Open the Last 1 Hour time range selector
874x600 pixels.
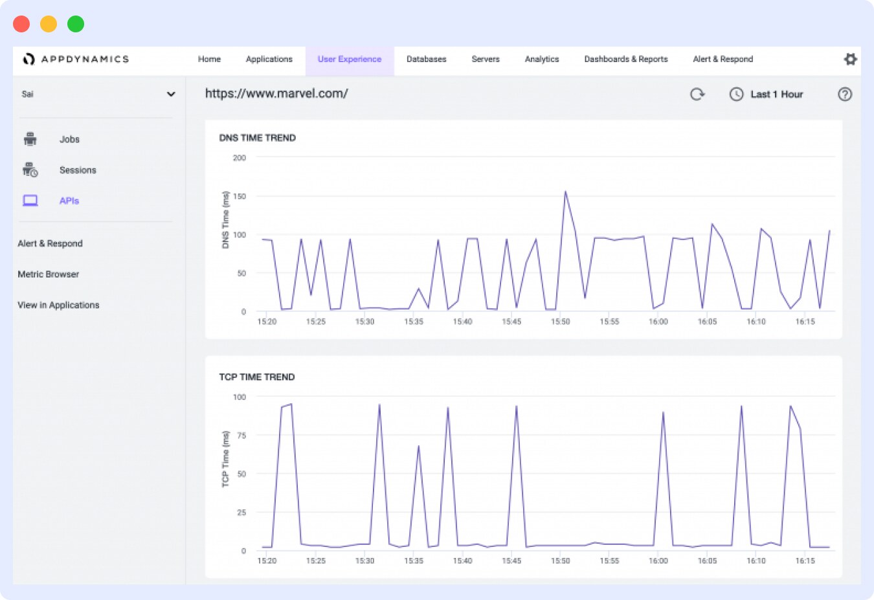(x=776, y=94)
